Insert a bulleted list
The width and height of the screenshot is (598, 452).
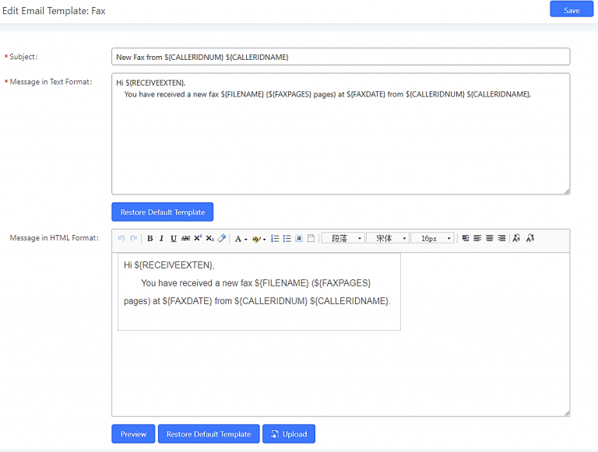pos(287,239)
